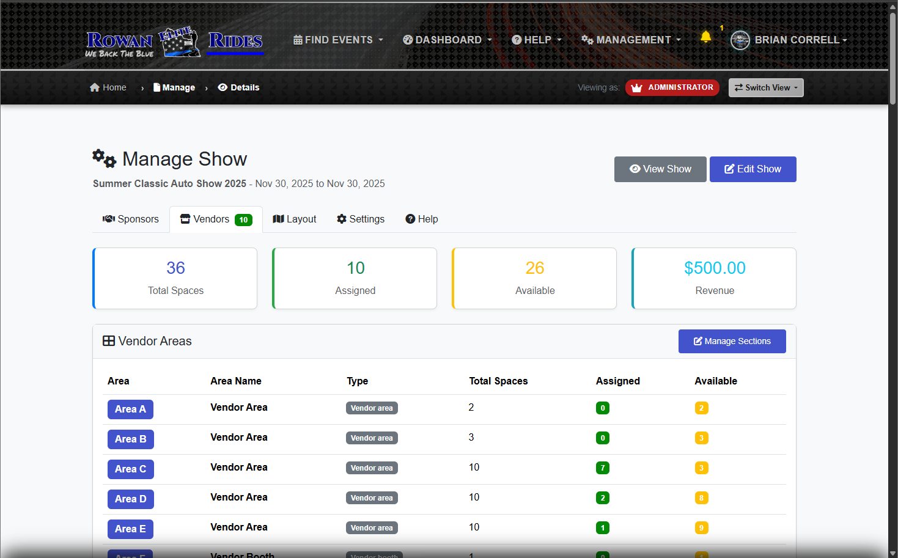Open the Dashboard dropdown
The height and width of the screenshot is (558, 898).
pos(447,39)
